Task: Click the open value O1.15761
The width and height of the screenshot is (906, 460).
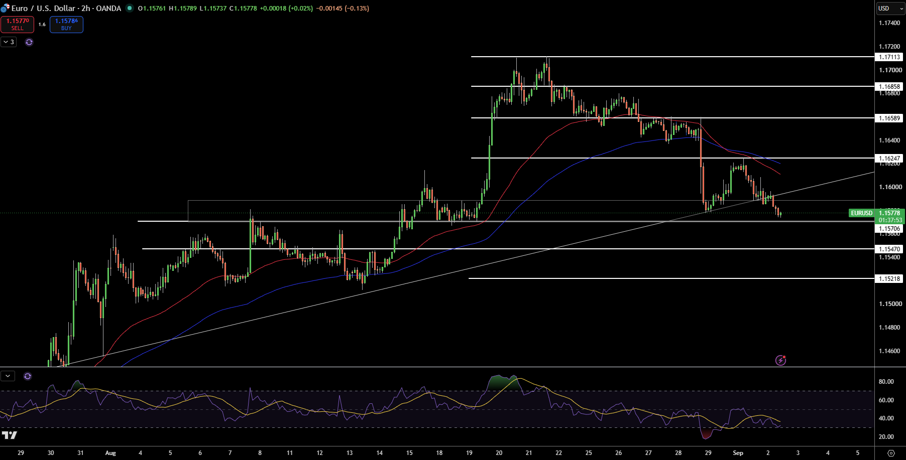Action: (152, 9)
